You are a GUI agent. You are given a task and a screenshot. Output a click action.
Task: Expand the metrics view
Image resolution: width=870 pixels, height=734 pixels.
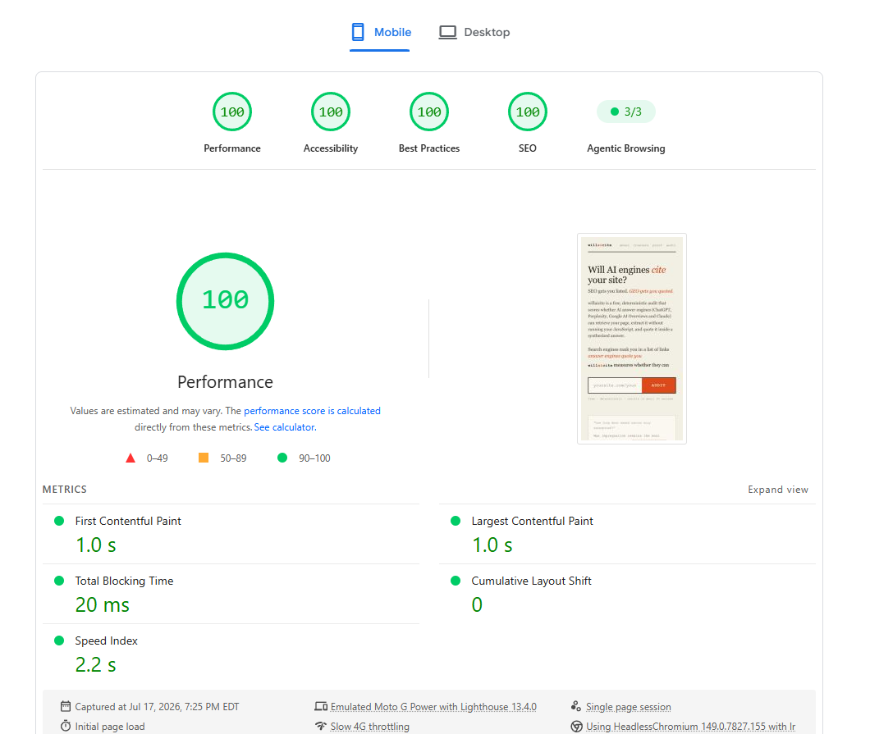[x=778, y=490]
